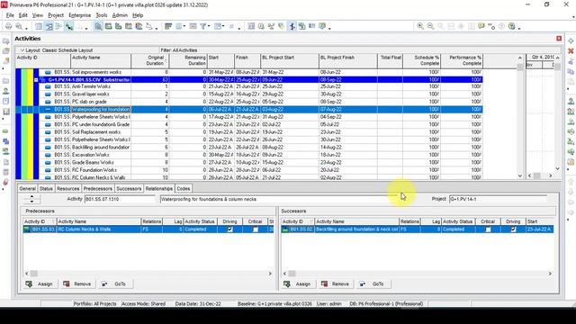Toggle Critical checkbox for Backfilling successor

pyautogui.click(x=488, y=229)
